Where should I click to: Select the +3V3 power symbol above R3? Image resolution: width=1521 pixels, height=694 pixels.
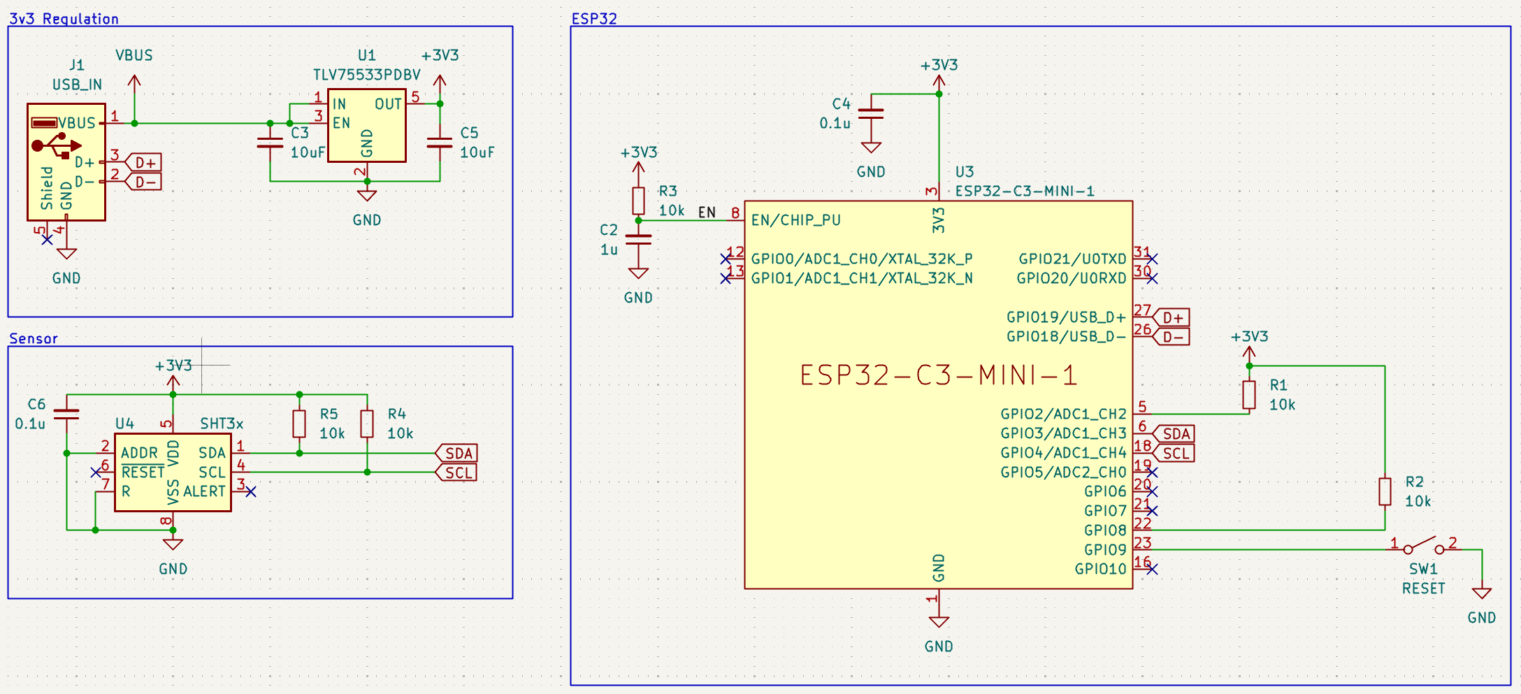click(x=638, y=168)
